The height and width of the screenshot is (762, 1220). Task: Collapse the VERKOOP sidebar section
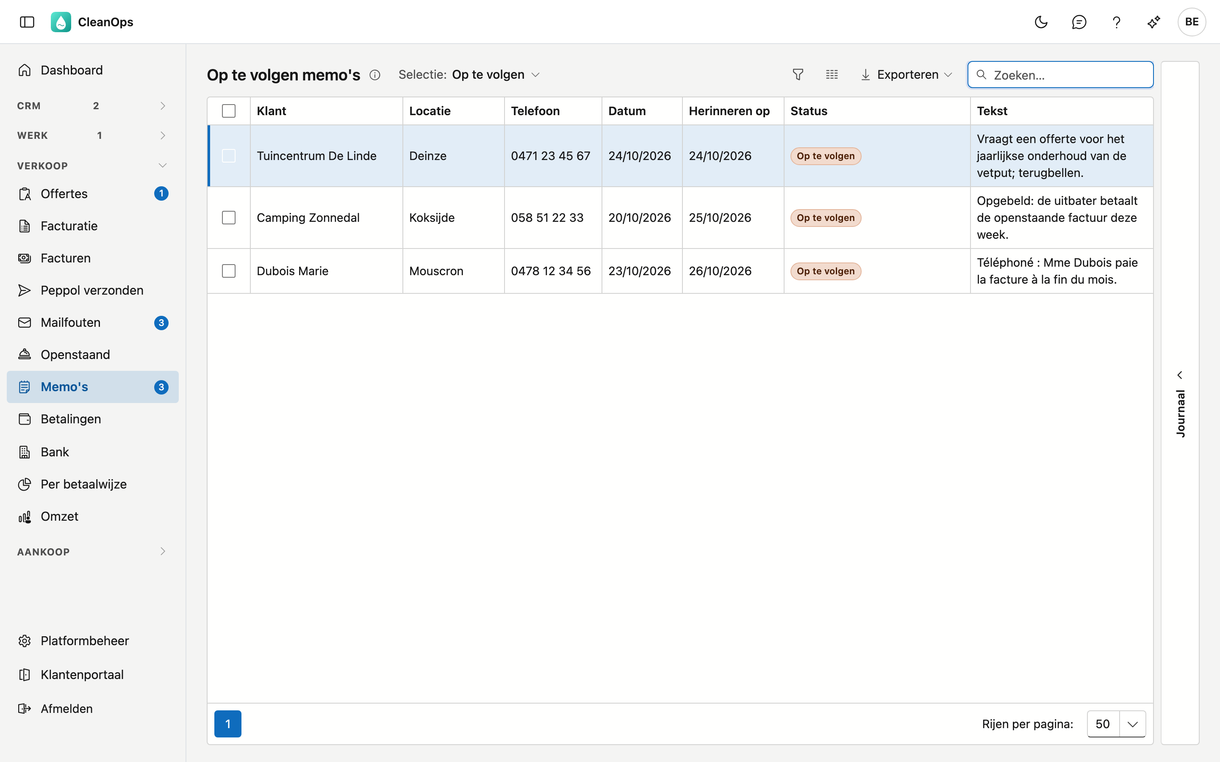click(x=93, y=165)
